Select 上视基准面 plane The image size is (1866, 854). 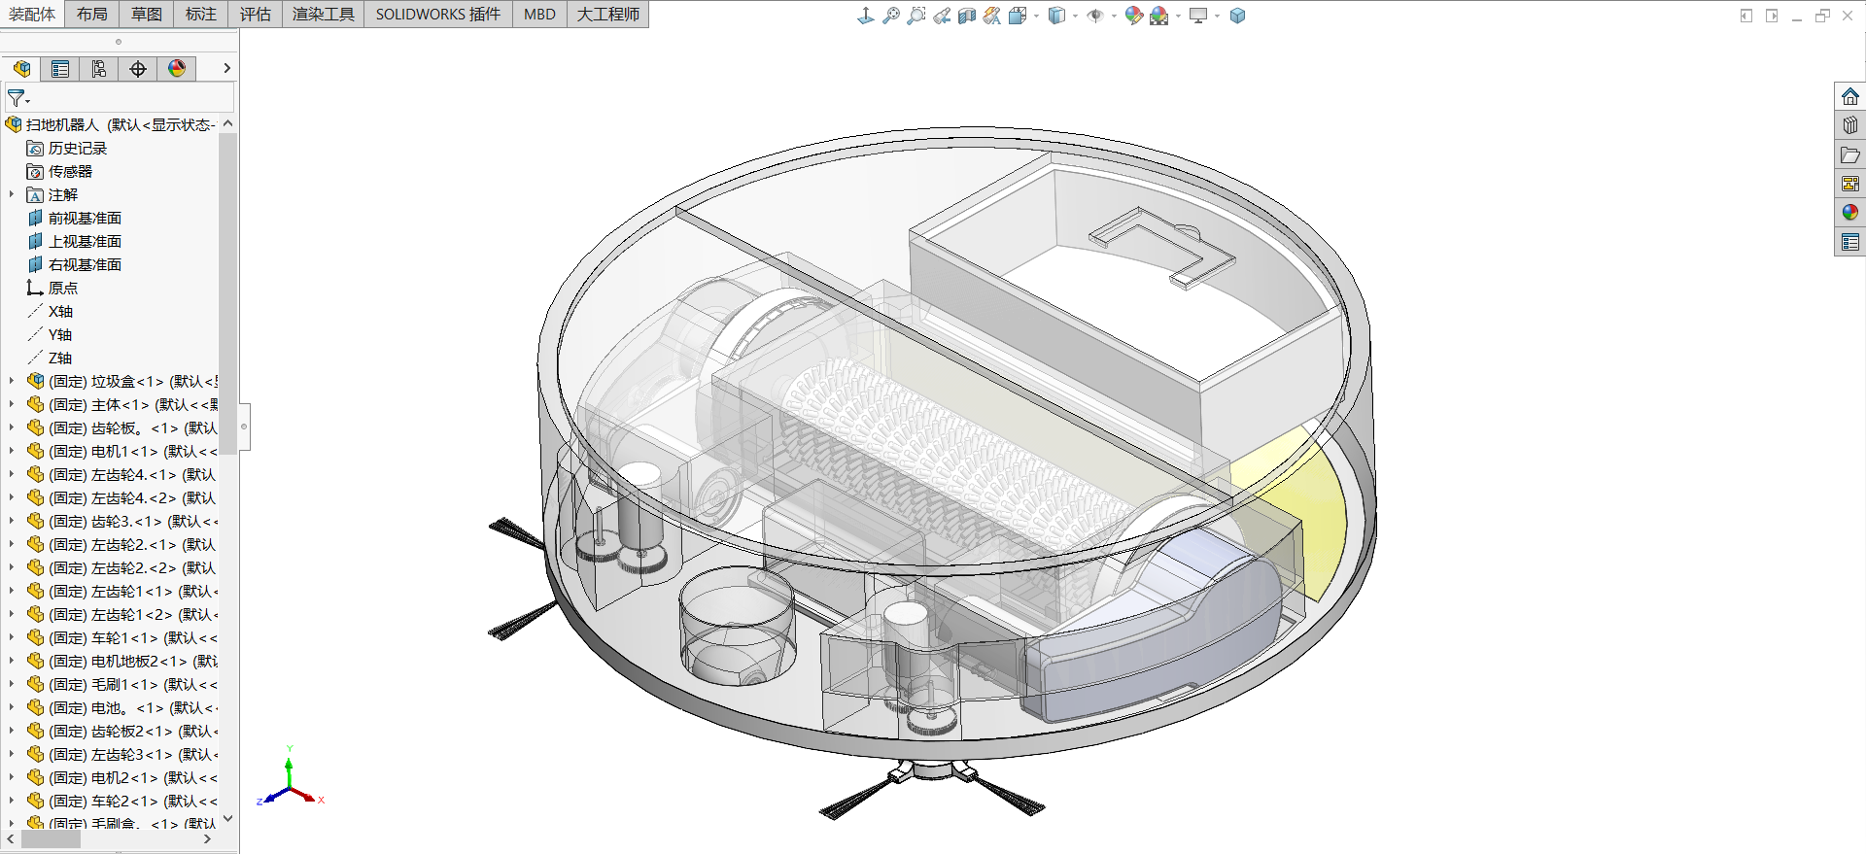point(75,241)
